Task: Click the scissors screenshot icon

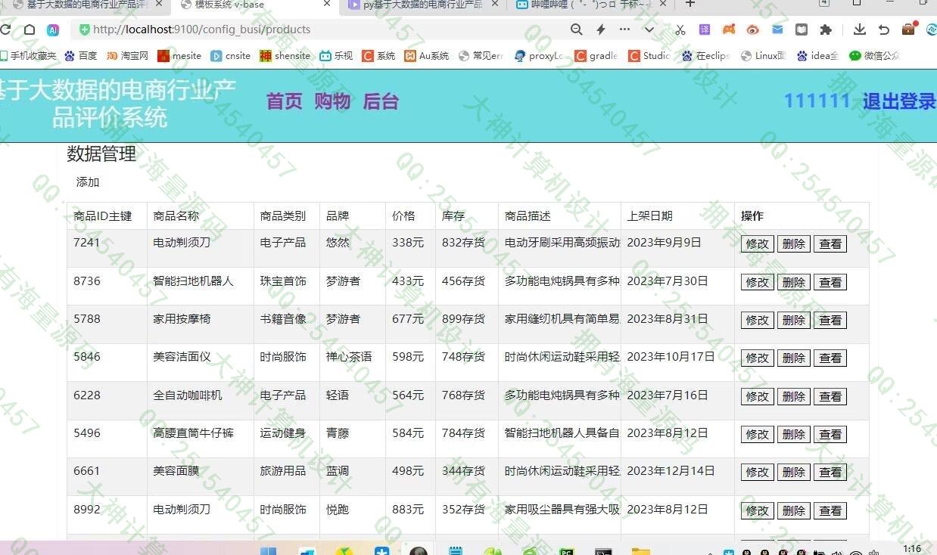Action: tap(680, 29)
